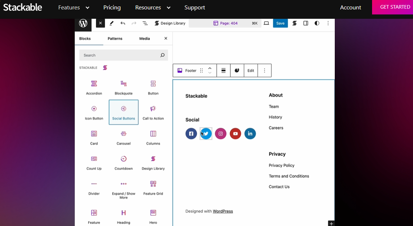Image resolution: width=413 pixels, height=226 pixels.
Task: Toggle the Styles half-circle icon
Action: pos(317,23)
